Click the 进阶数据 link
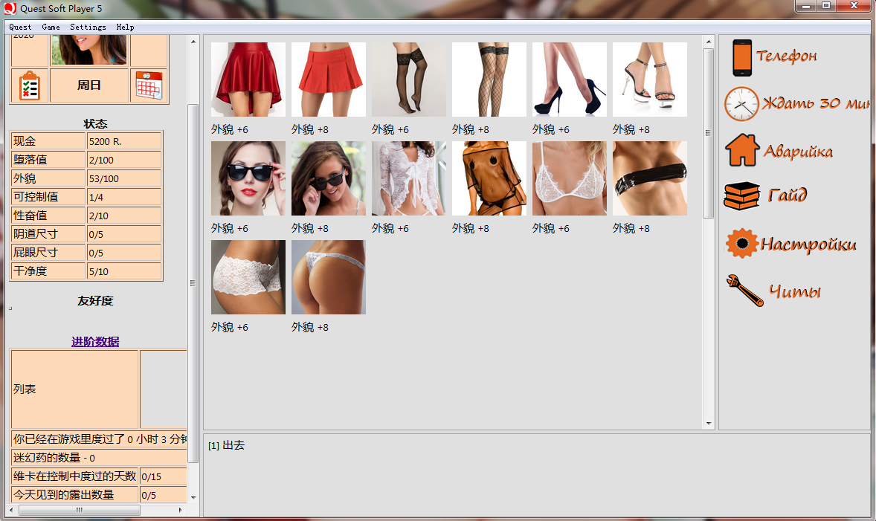Image resolution: width=876 pixels, height=521 pixels. (x=95, y=342)
